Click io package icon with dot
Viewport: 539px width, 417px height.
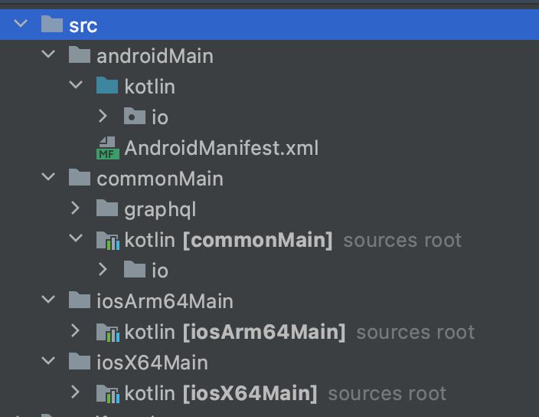pyautogui.click(x=135, y=117)
